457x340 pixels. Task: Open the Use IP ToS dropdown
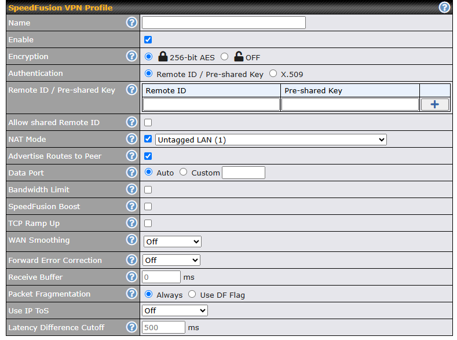(175, 310)
